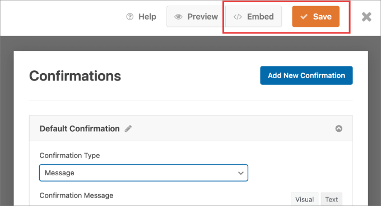Click Add New Confirmation
Image resolution: width=381 pixels, height=206 pixels.
point(306,75)
